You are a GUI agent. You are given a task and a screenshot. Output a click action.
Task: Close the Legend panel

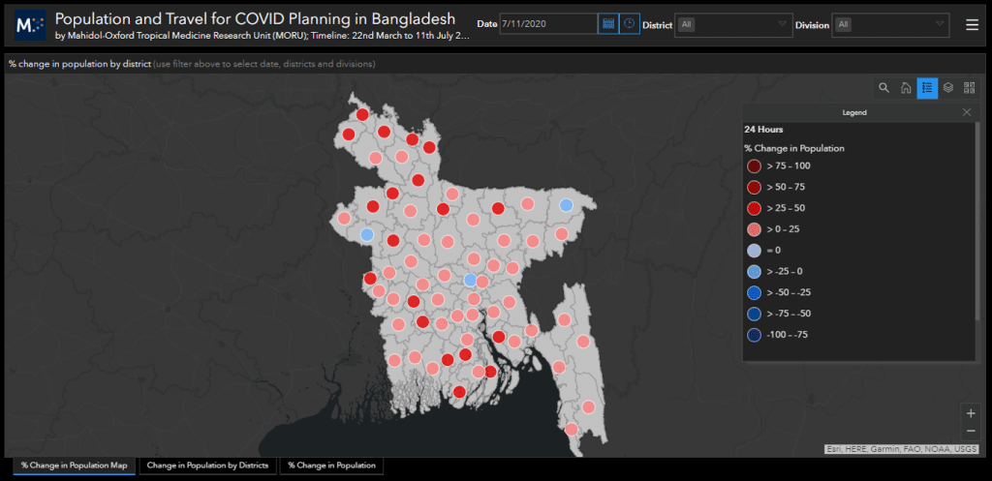point(966,112)
